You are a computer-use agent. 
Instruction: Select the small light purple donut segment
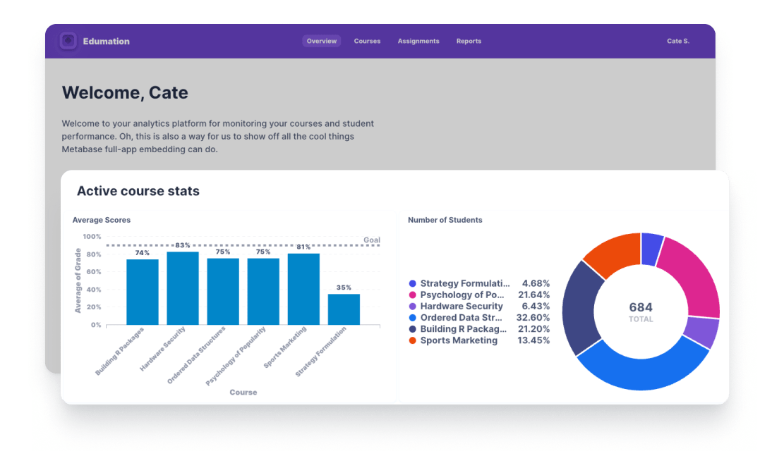(x=702, y=332)
